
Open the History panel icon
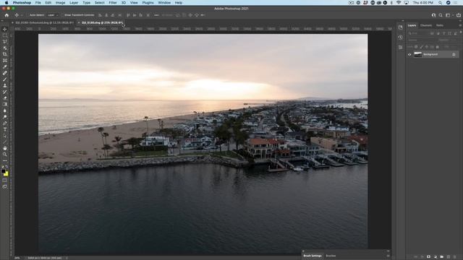click(400, 37)
